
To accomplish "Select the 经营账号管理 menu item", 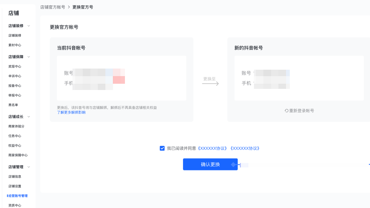I will [x=18, y=196].
